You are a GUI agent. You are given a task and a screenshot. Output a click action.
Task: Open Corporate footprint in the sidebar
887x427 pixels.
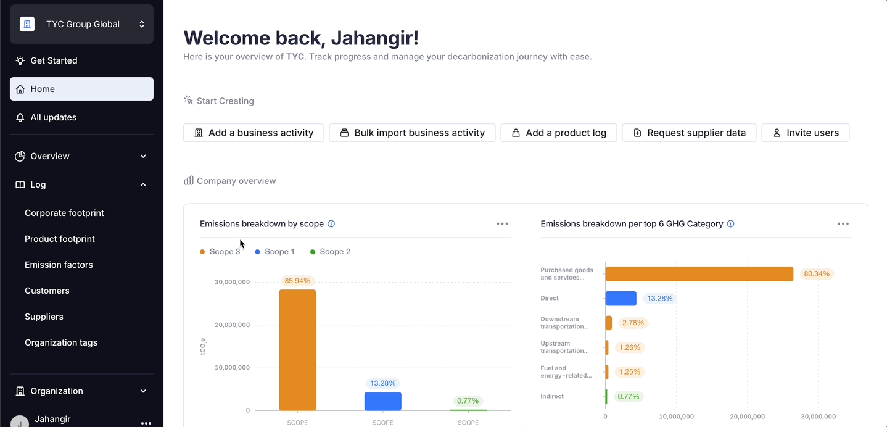pyautogui.click(x=64, y=213)
